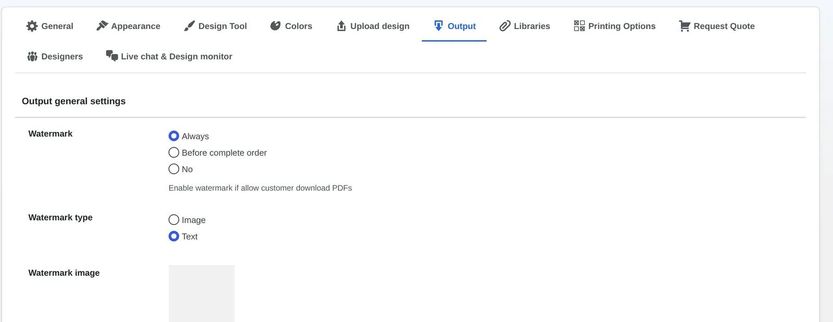This screenshot has height=322, width=833.
Task: Click the General gear icon
Action: [x=32, y=26]
